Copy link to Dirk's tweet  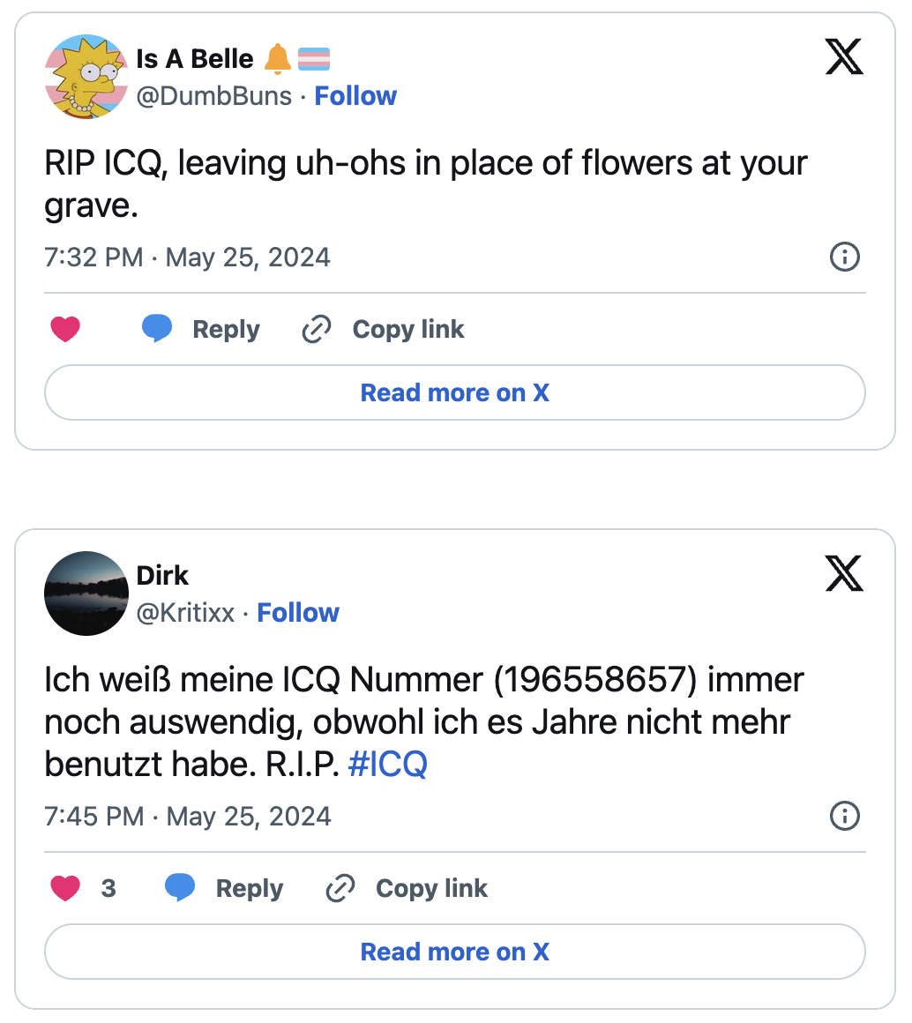click(x=407, y=888)
